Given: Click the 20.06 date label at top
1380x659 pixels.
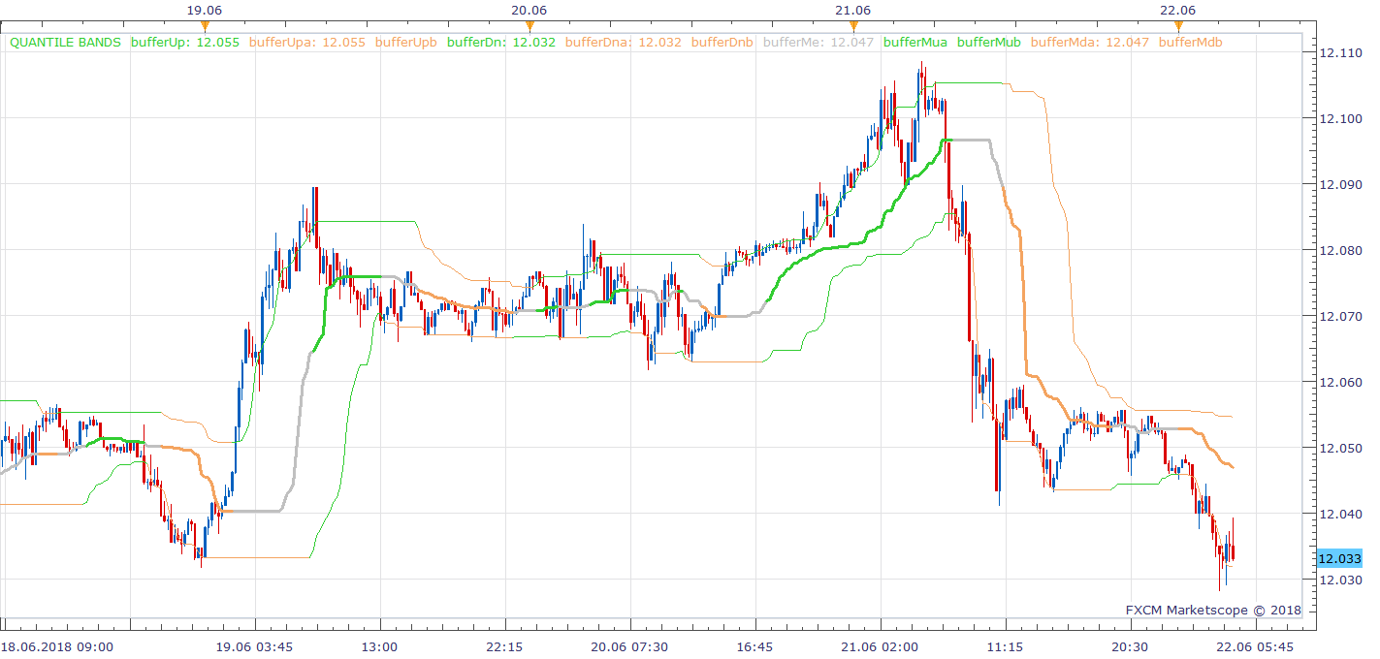Looking at the screenshot, I should click(530, 10).
